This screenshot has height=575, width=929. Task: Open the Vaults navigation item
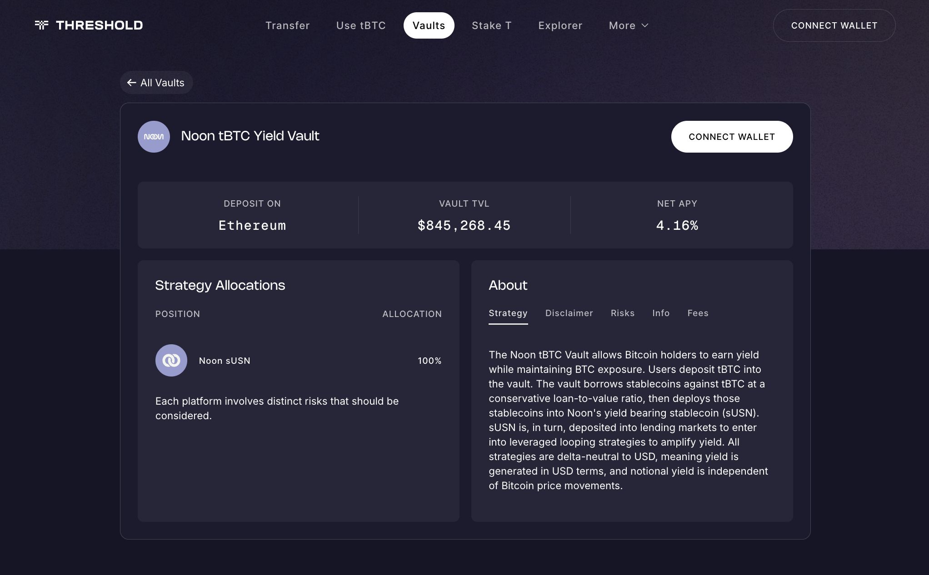tap(429, 25)
